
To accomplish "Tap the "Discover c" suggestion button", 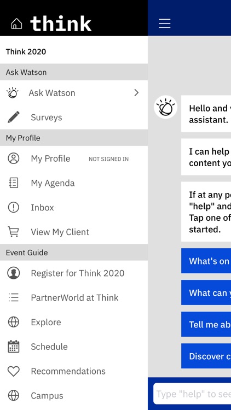I will tap(206, 356).
